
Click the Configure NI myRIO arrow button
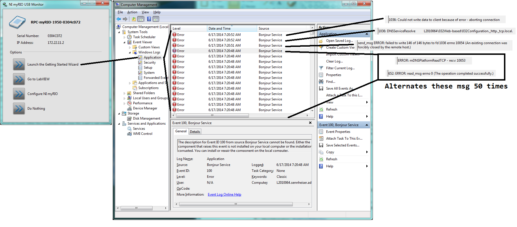(x=19, y=94)
